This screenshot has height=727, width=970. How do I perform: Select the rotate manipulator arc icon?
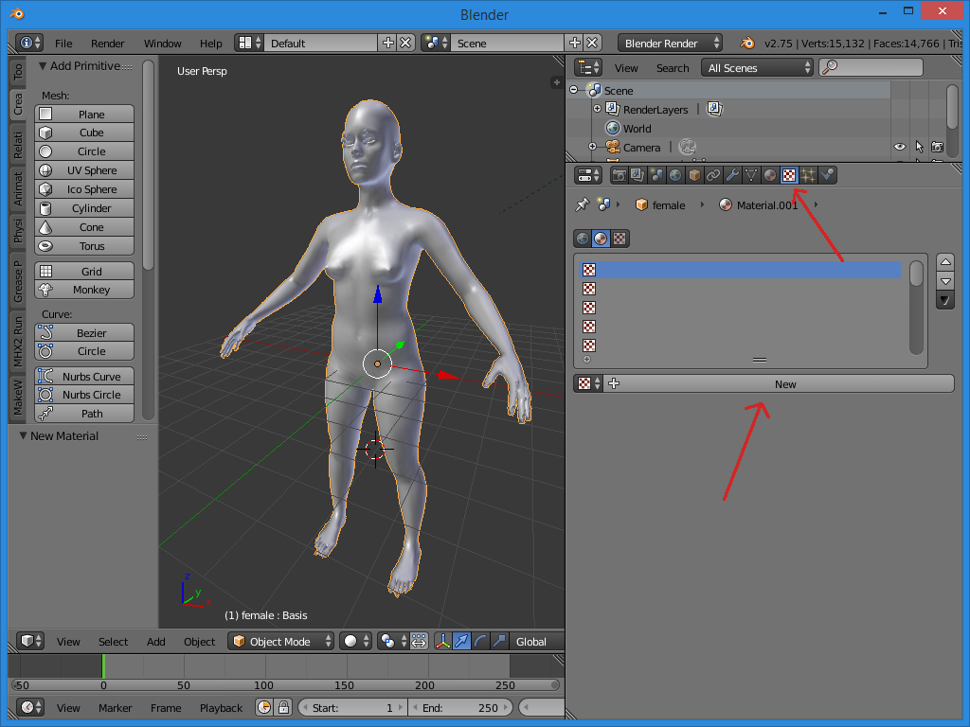tap(480, 641)
